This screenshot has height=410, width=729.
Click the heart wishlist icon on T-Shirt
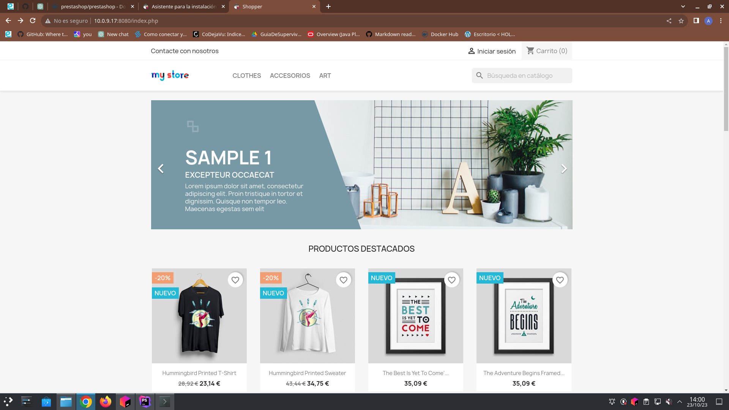point(235,280)
